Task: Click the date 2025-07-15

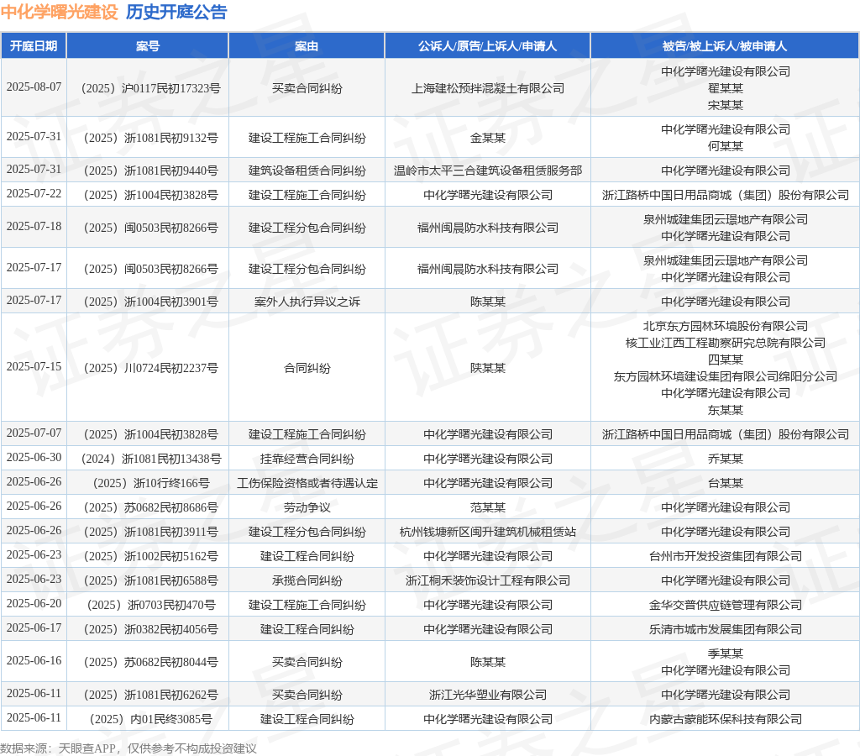Action: click(x=34, y=366)
